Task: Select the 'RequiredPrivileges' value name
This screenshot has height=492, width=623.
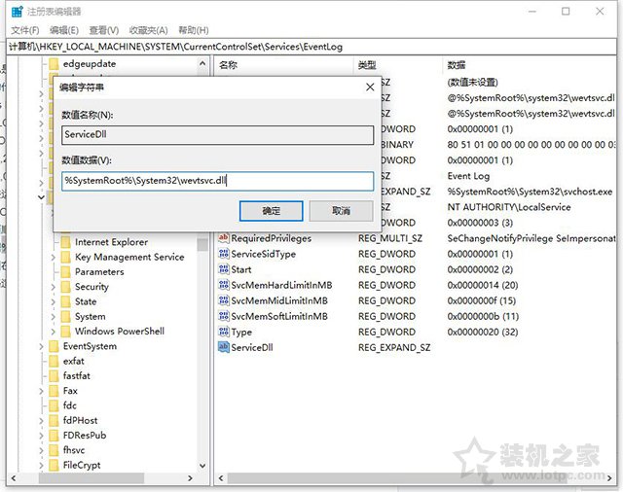Action: [x=271, y=238]
